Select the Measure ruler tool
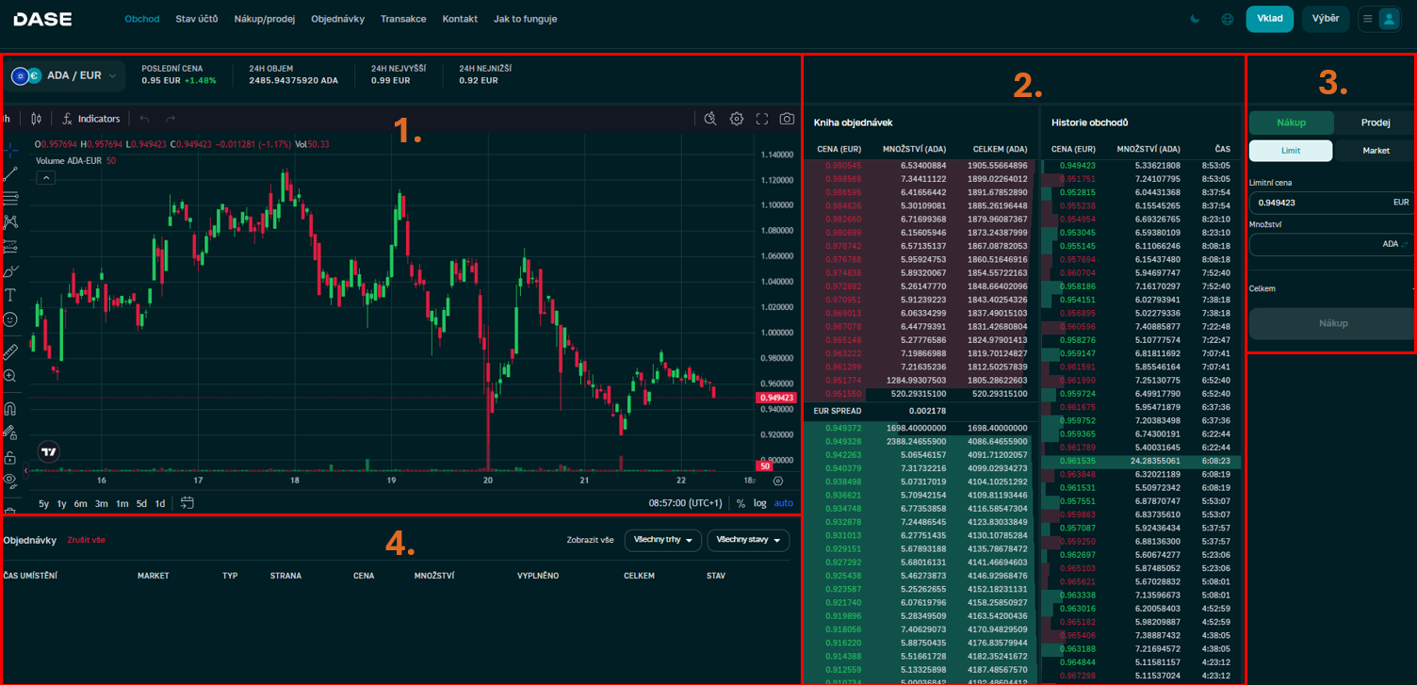 (x=10, y=351)
